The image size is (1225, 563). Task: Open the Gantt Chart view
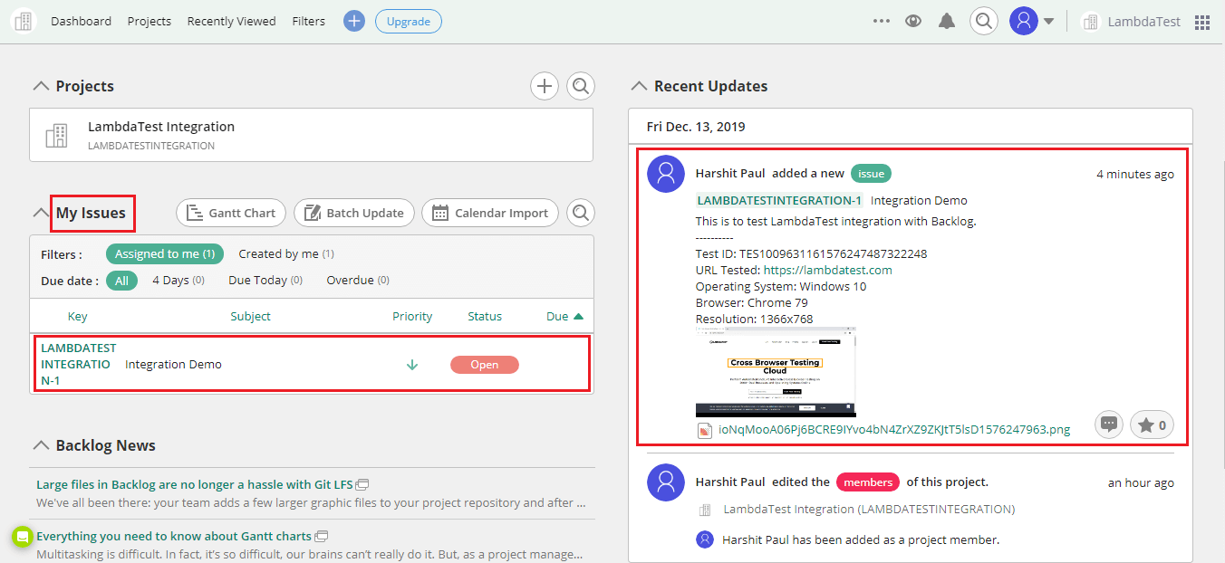(230, 213)
